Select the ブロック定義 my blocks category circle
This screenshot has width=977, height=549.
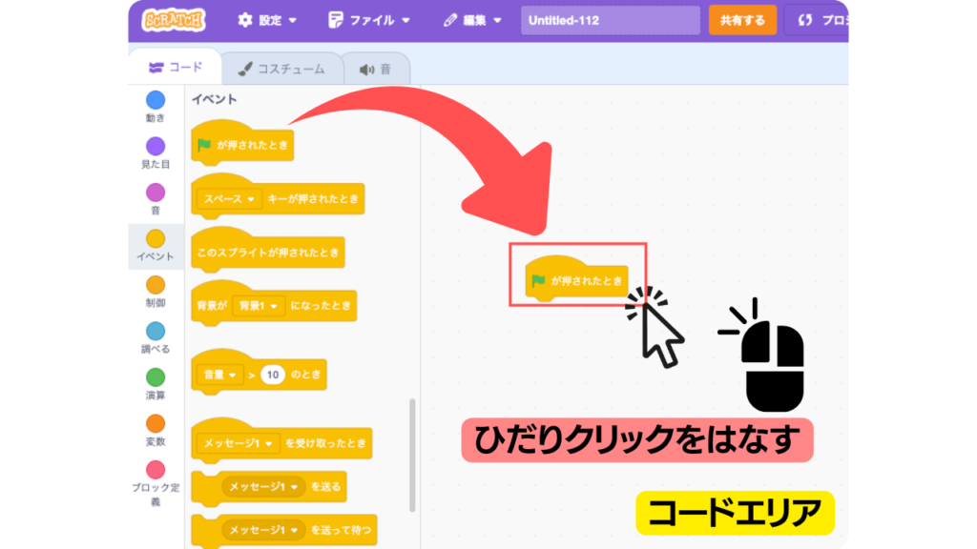click(x=156, y=469)
